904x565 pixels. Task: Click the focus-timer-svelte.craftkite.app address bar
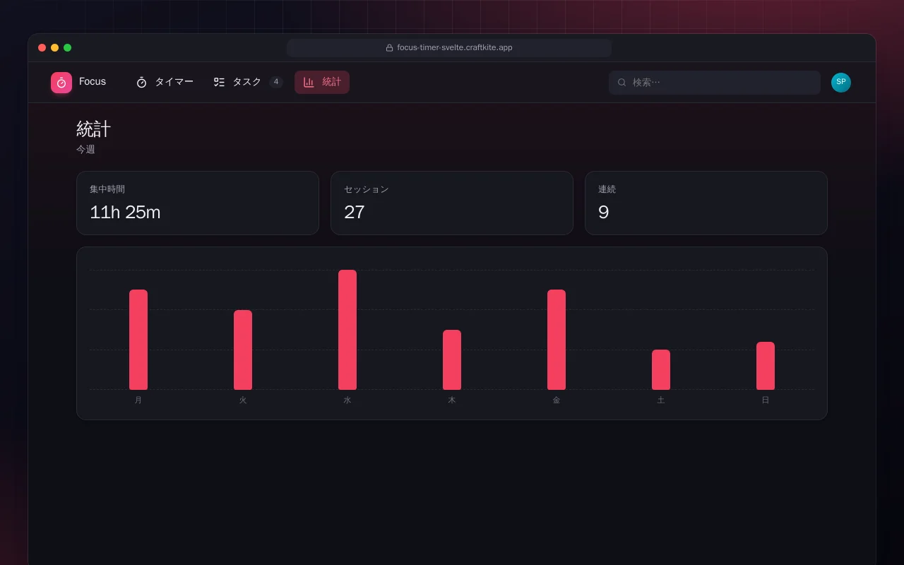(x=449, y=48)
